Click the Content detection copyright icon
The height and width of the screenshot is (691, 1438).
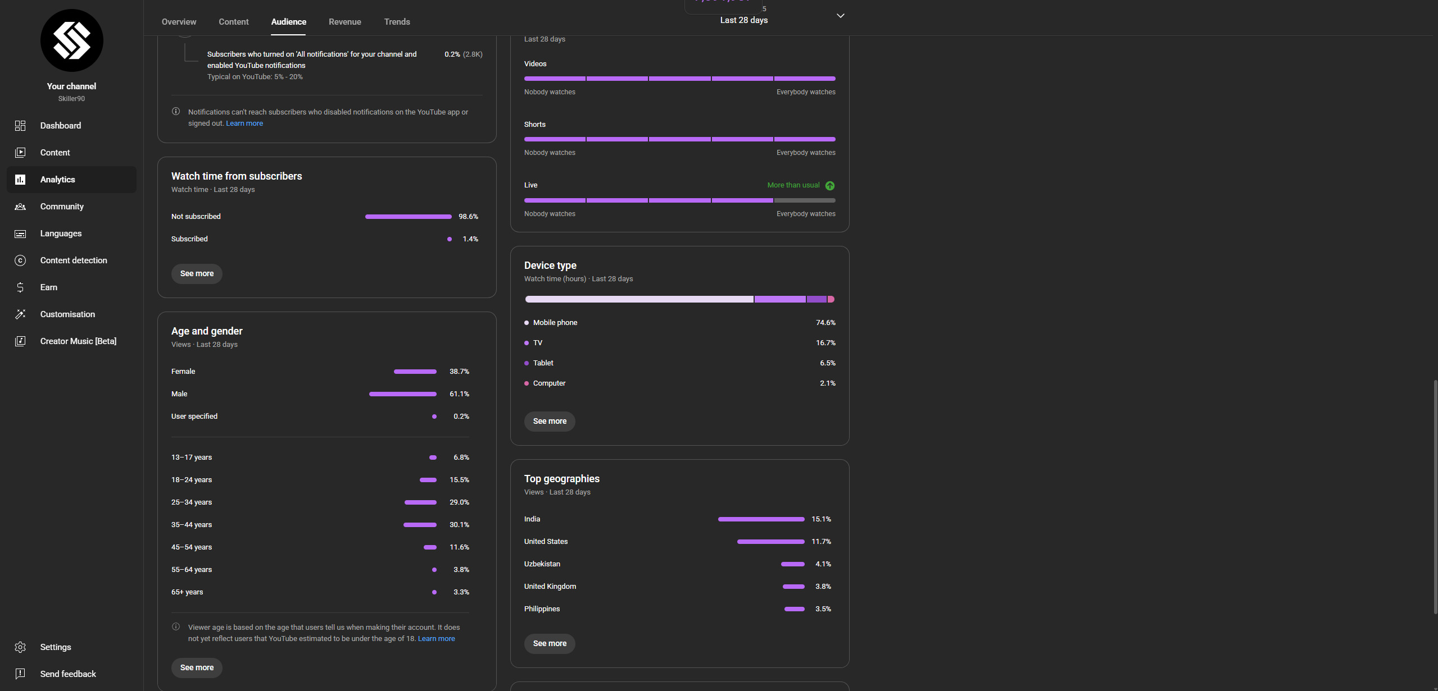pyautogui.click(x=20, y=260)
